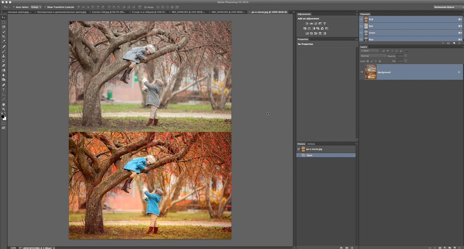Hide the Red channel visibility eye
The image size is (464, 249).
tap(361, 26)
